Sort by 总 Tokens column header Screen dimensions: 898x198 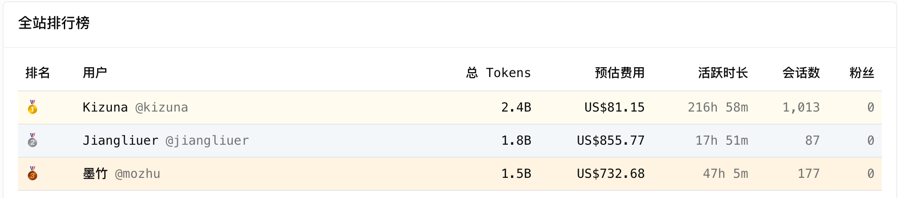tap(498, 73)
